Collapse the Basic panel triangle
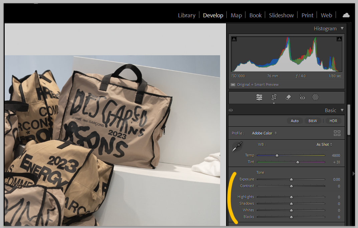This screenshot has height=228, width=358. pos(342,111)
